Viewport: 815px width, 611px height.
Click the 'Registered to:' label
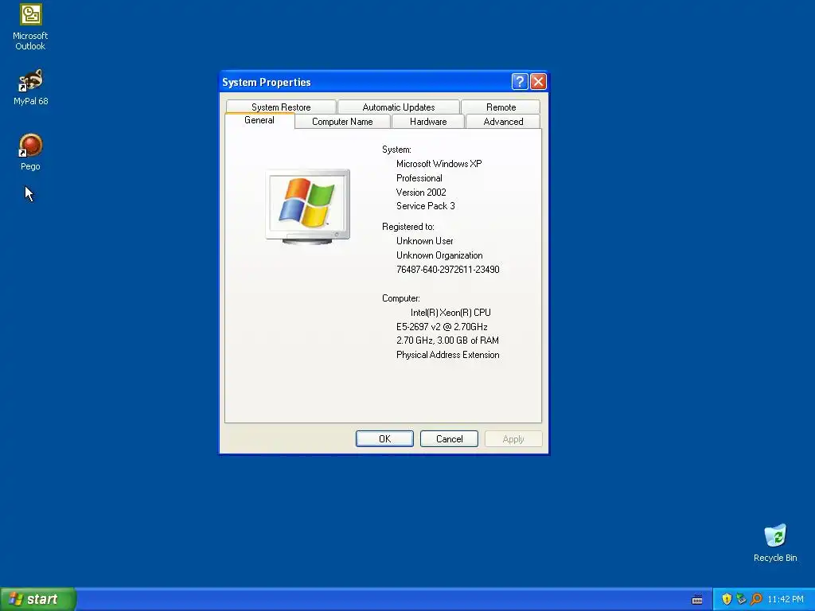click(408, 227)
